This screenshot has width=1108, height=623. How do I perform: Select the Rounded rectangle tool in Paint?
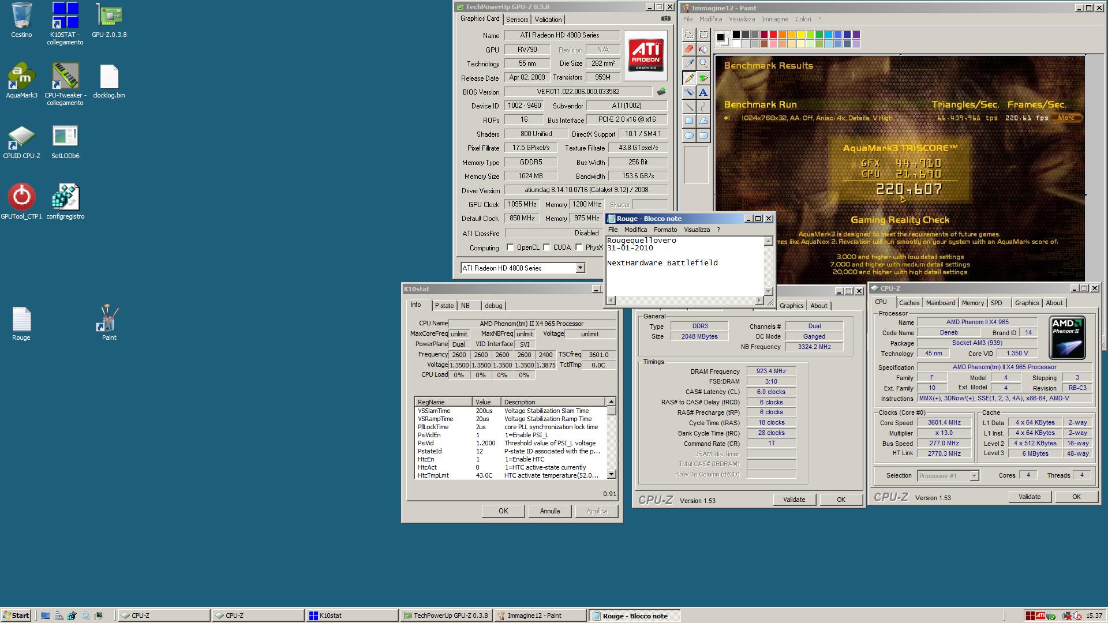click(x=703, y=136)
